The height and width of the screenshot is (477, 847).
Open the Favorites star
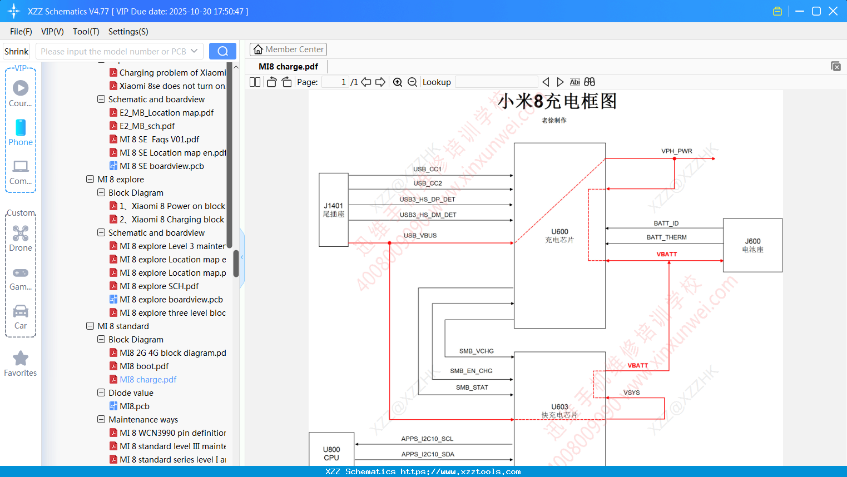click(x=21, y=364)
